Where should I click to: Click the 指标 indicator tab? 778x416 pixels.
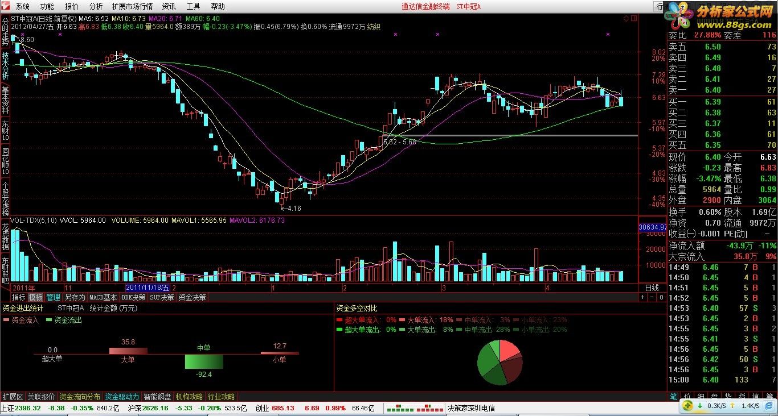coord(19,297)
